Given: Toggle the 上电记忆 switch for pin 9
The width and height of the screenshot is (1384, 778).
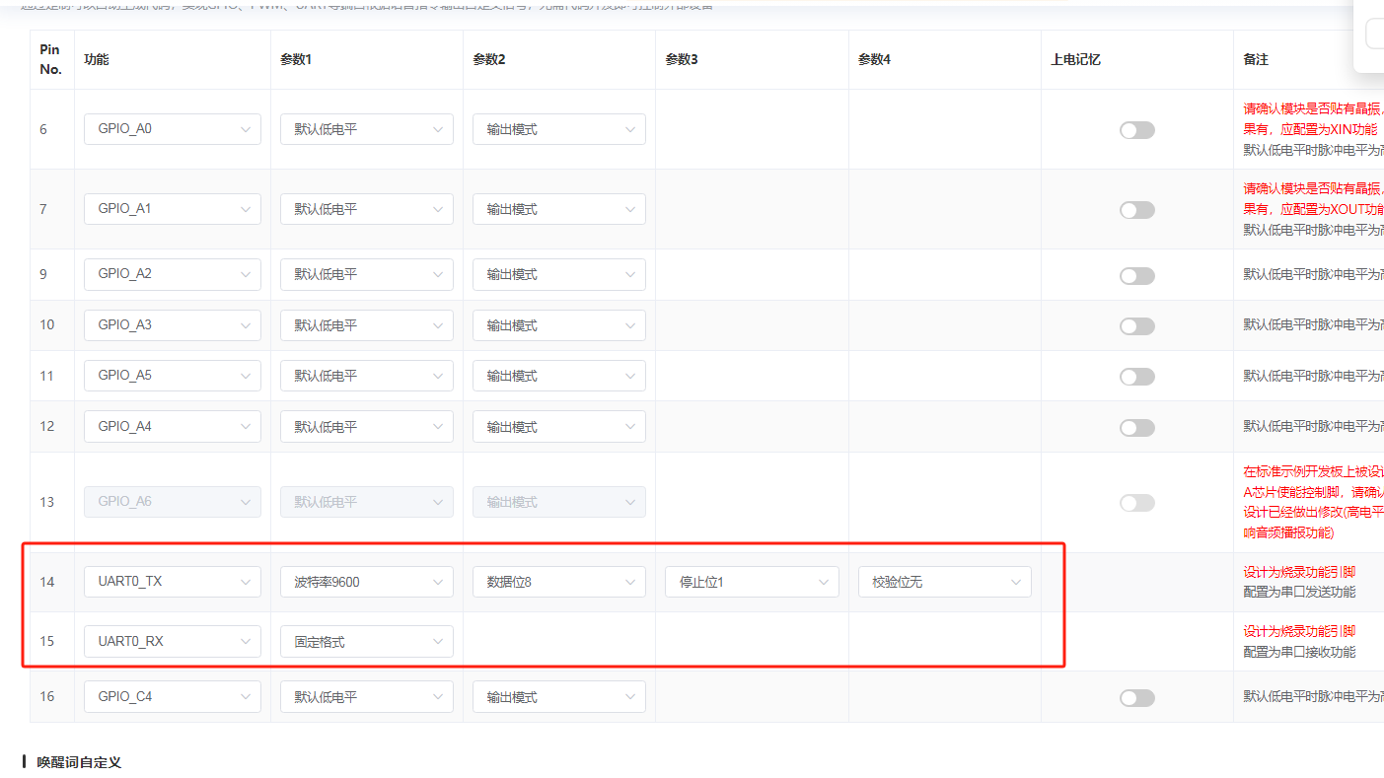Looking at the screenshot, I should (1136, 276).
